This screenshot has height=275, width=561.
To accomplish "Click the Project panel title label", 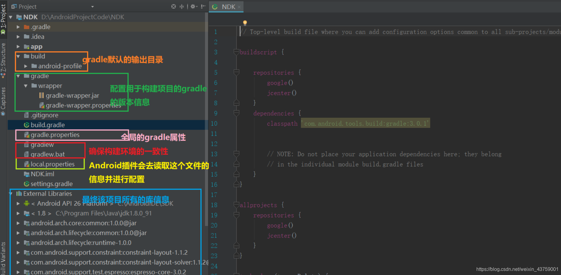I will point(28,7).
